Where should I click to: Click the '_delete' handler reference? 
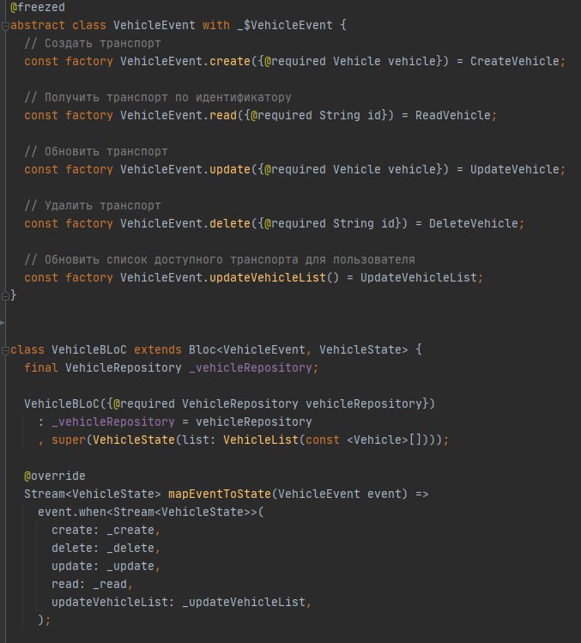coord(130,549)
